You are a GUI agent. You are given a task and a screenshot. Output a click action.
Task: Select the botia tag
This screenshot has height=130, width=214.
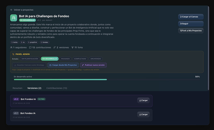15,42
